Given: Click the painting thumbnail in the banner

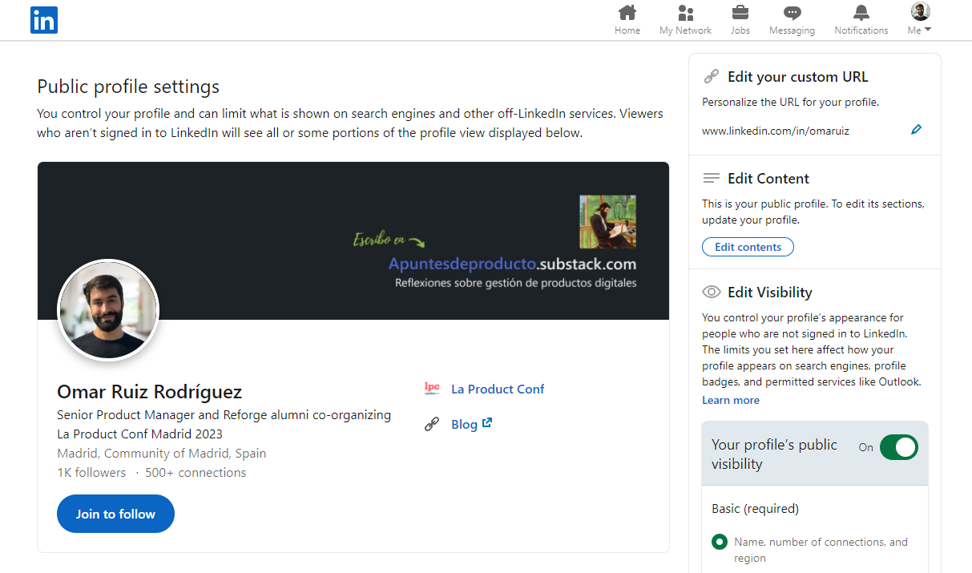Looking at the screenshot, I should (607, 222).
